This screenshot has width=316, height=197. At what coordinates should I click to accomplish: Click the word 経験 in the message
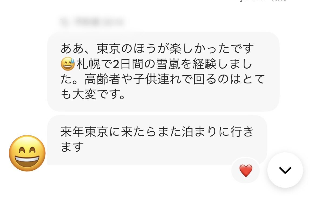click(x=204, y=64)
